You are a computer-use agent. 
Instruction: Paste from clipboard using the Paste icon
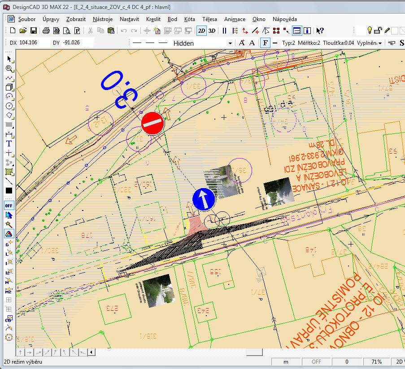coord(111,31)
